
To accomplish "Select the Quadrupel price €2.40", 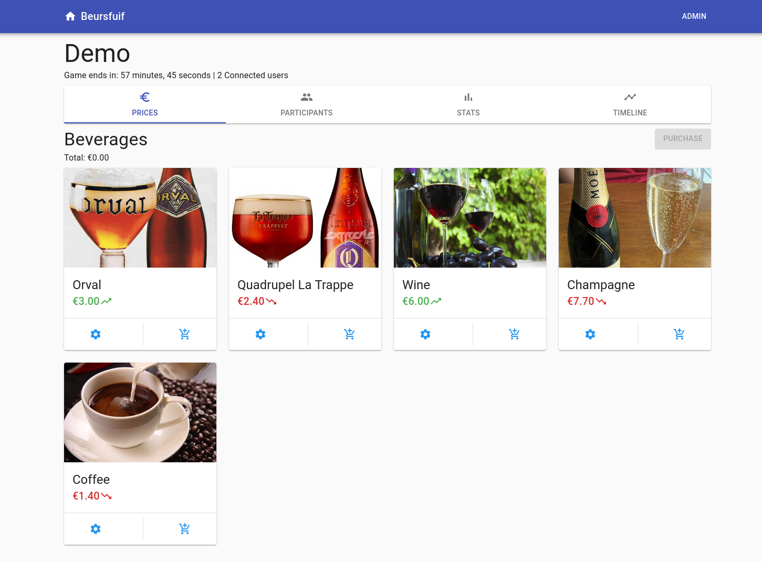I will coord(251,301).
